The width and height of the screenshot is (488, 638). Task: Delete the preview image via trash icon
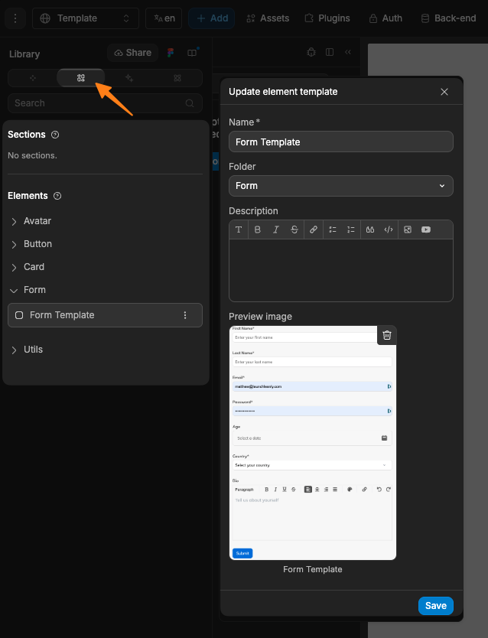[x=386, y=335]
